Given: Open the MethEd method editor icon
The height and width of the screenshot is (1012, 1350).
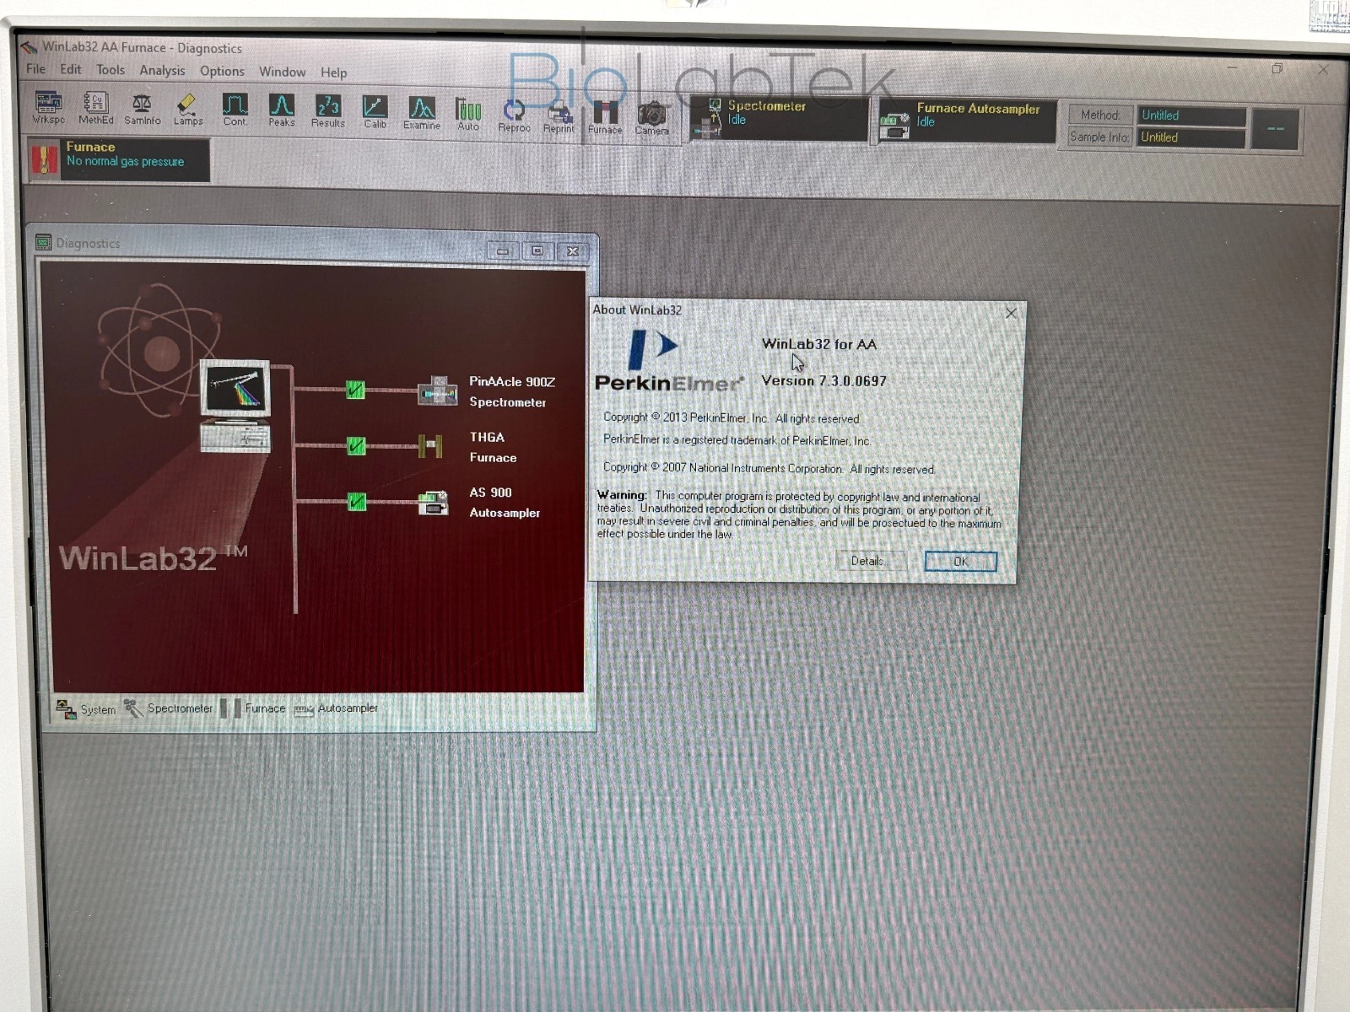Looking at the screenshot, I should point(95,107).
